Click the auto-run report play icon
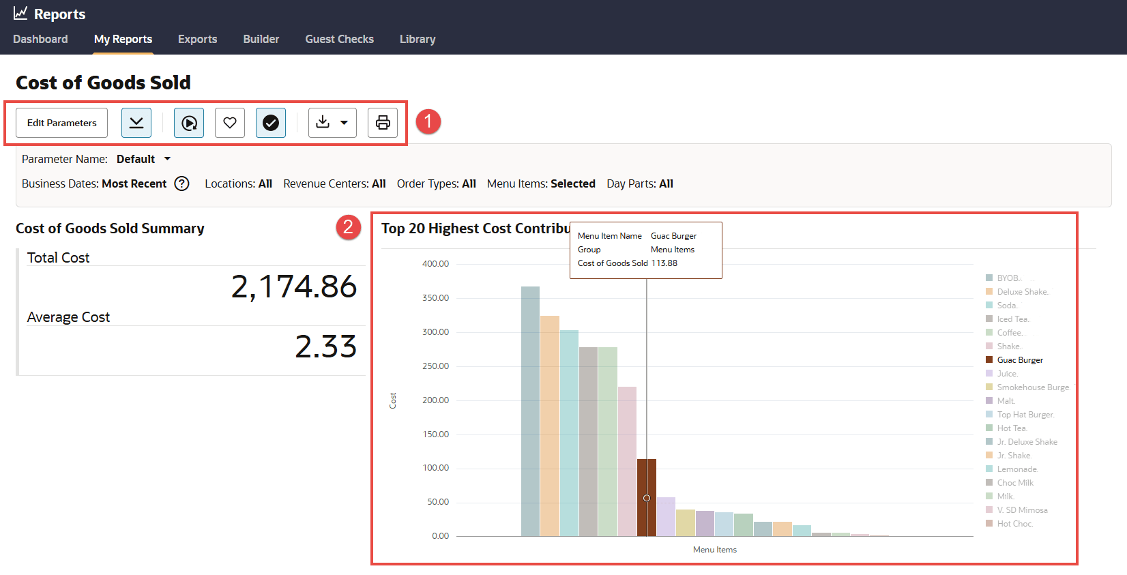1127x575 pixels. (189, 123)
